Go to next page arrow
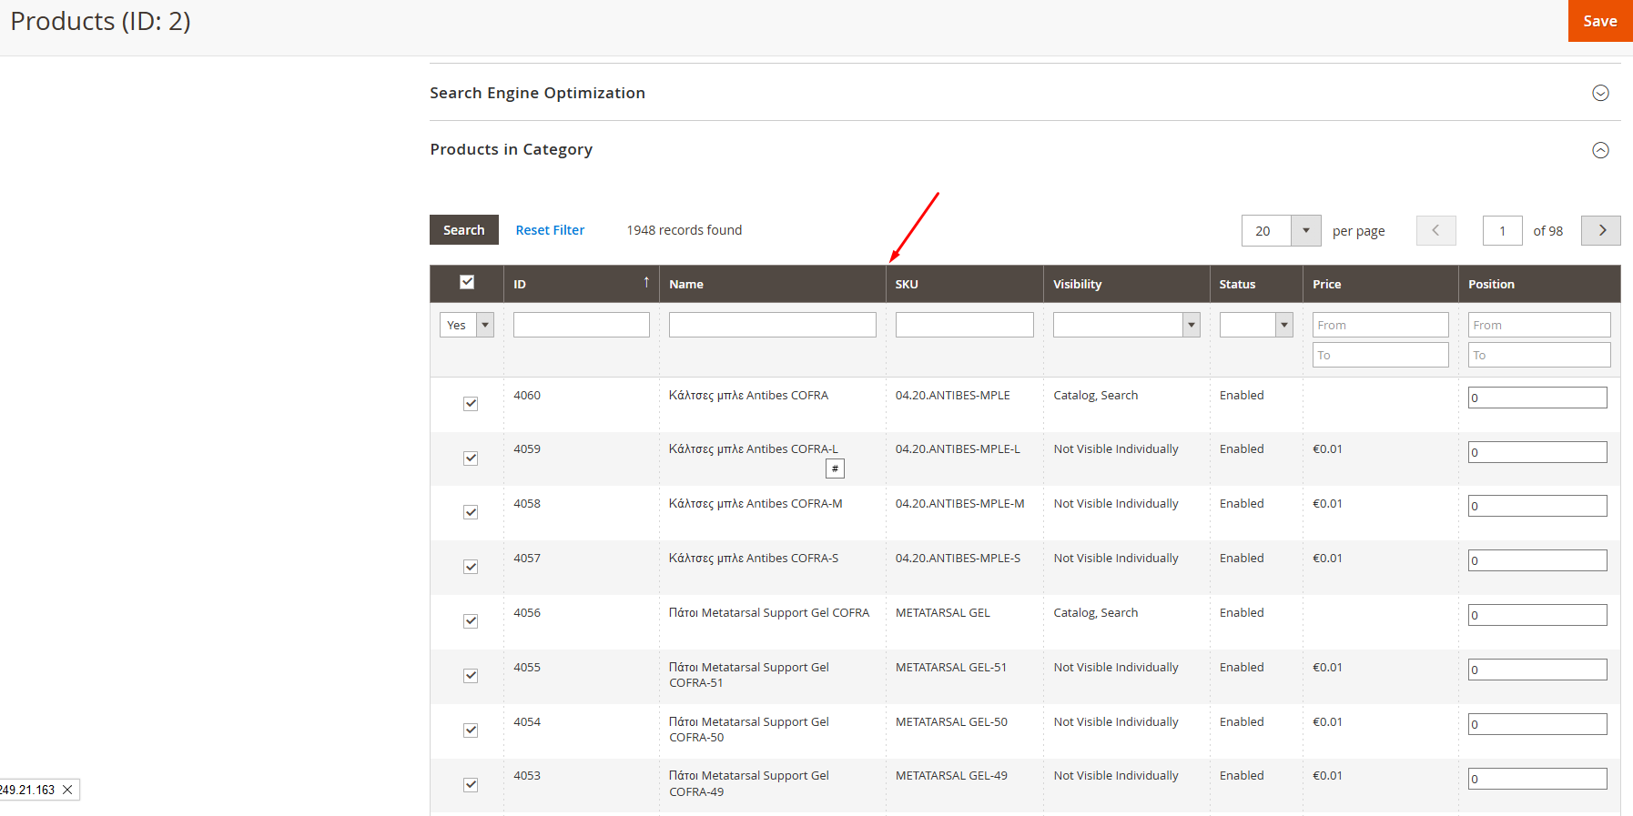The width and height of the screenshot is (1633, 816). click(1601, 230)
